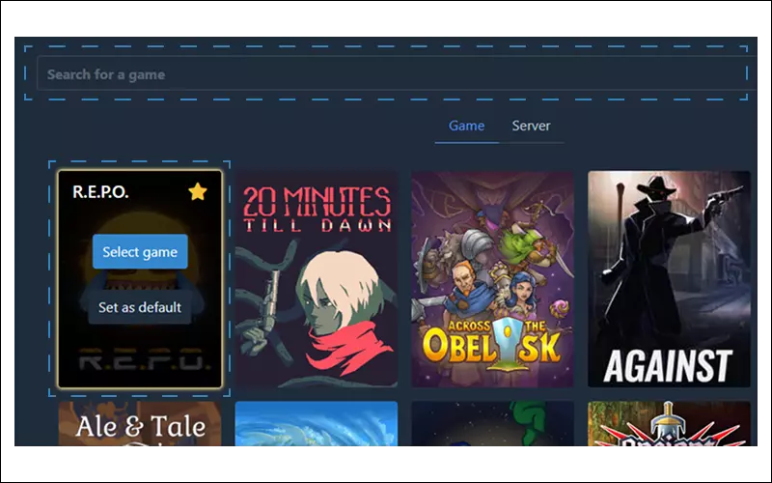Click the Select game button
The width and height of the screenshot is (772, 483).
point(140,252)
